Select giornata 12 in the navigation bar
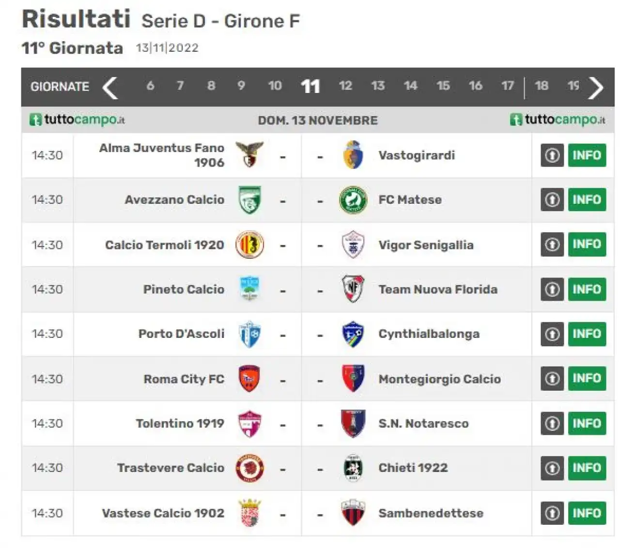 (x=345, y=86)
